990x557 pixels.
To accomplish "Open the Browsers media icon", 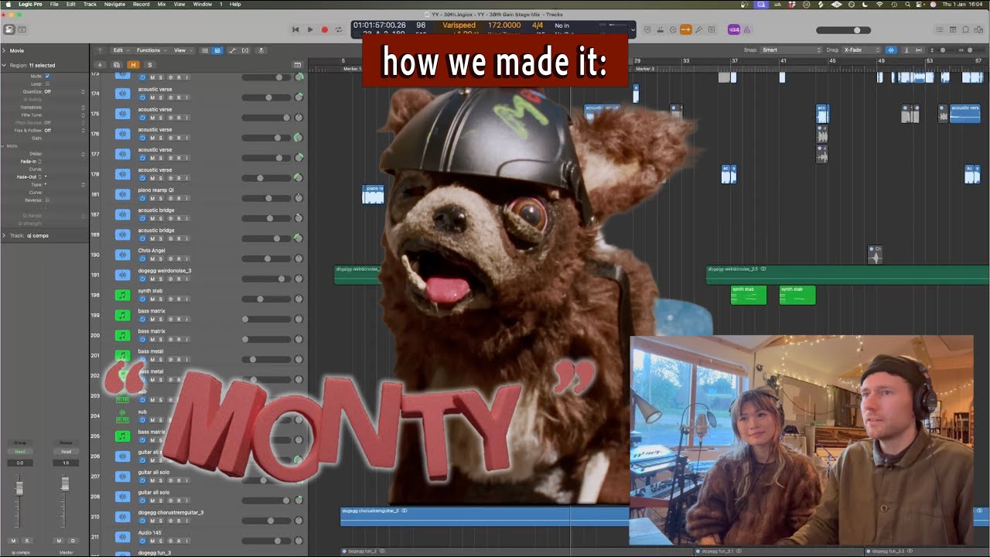I will (979, 29).
